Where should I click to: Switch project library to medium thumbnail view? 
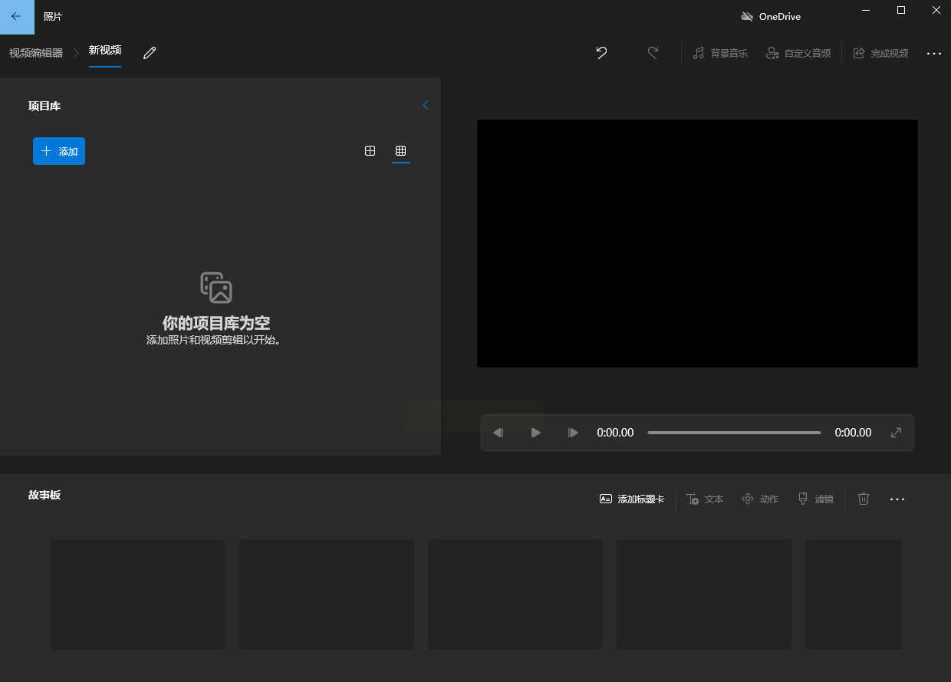click(x=370, y=151)
